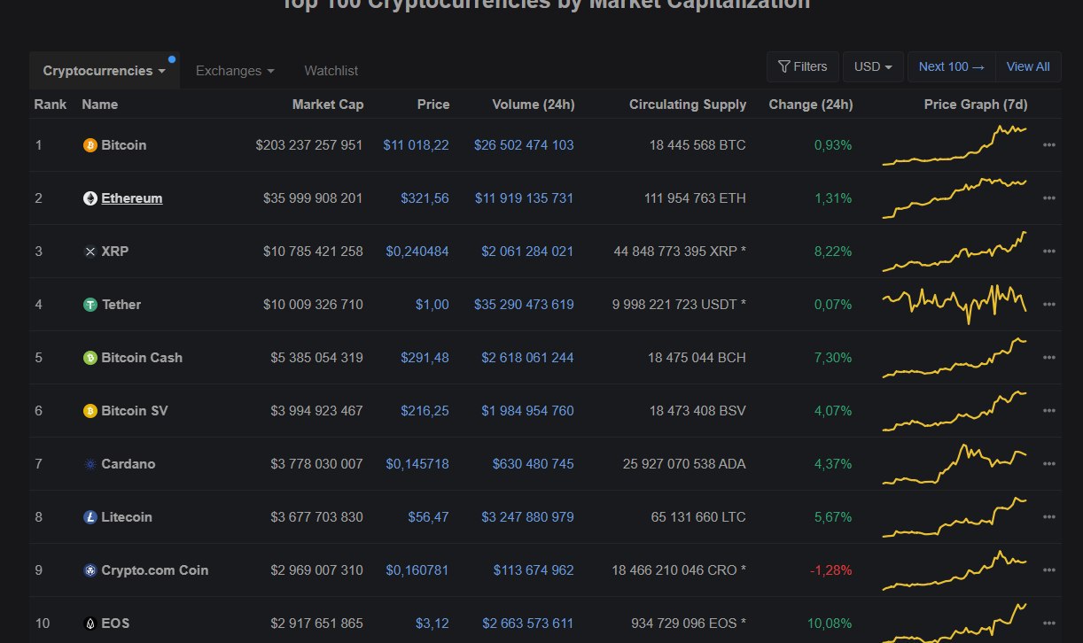
Task: Sort by Market Cap column header
Action: 327,105
